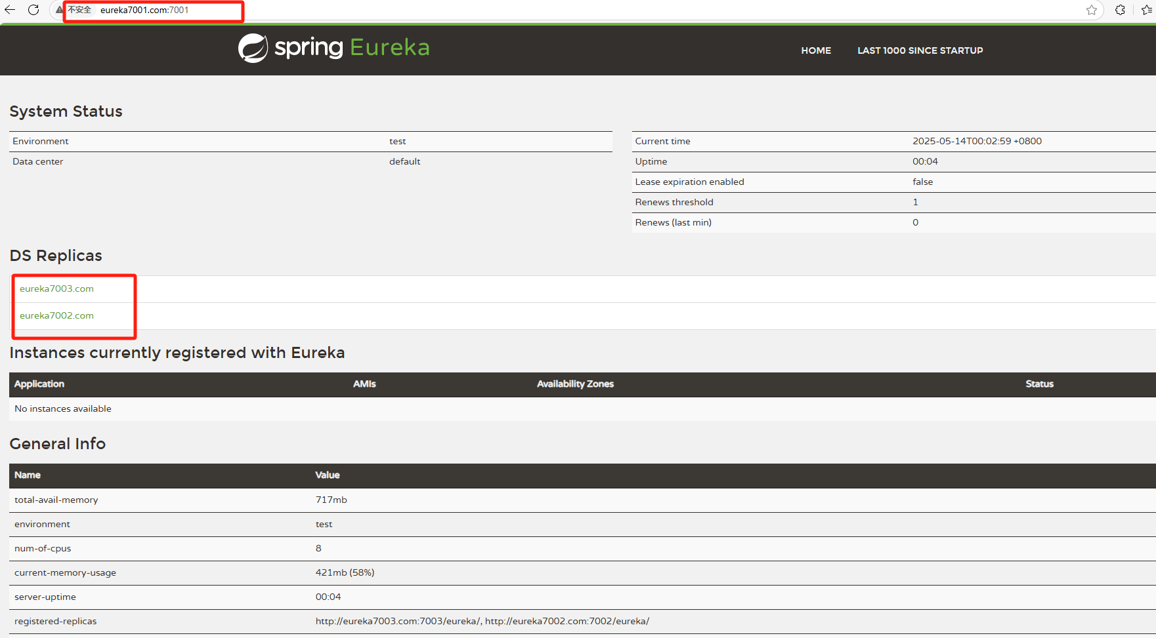Click the DS Replicas heading

[56, 256]
